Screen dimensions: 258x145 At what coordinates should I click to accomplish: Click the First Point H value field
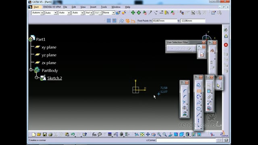pos(165,21)
